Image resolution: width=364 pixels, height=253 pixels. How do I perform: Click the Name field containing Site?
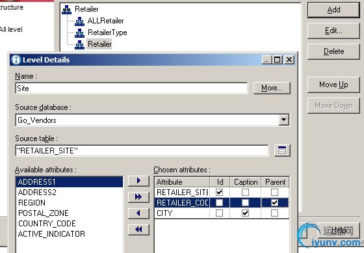[131, 88]
